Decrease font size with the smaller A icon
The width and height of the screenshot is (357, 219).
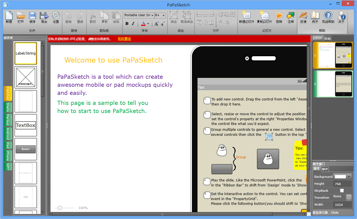click(x=163, y=24)
